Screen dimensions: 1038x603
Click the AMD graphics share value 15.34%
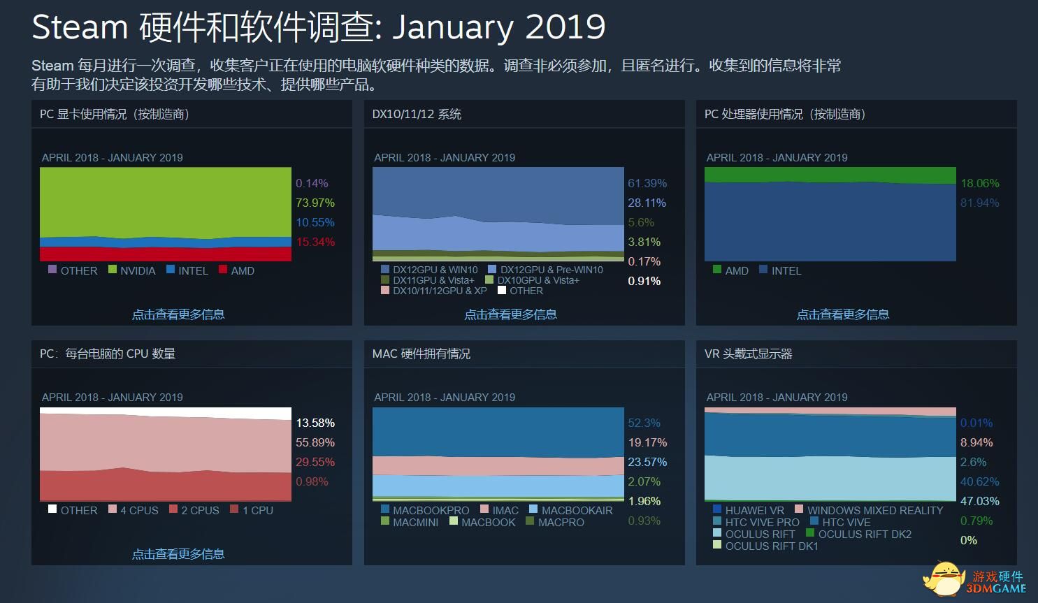click(x=315, y=242)
